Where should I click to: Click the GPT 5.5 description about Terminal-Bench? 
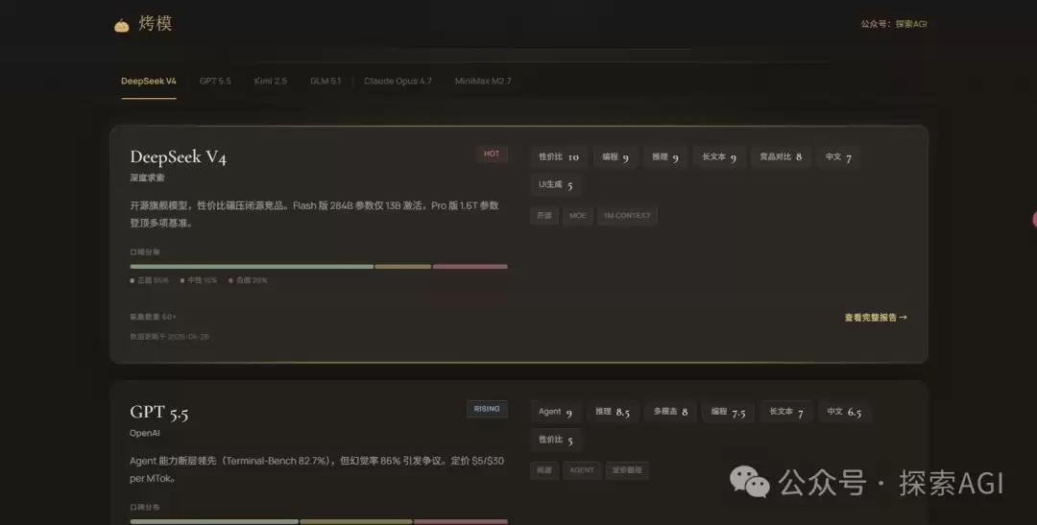[x=317, y=469]
